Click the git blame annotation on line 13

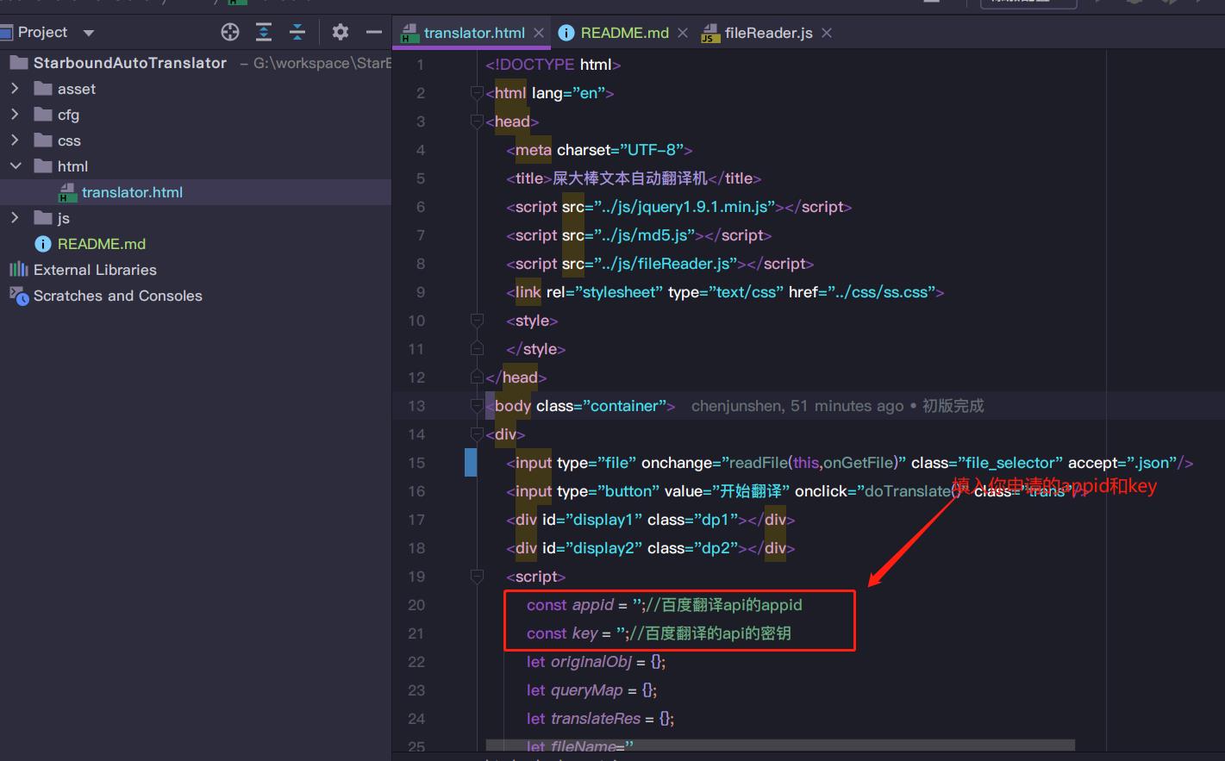(837, 406)
